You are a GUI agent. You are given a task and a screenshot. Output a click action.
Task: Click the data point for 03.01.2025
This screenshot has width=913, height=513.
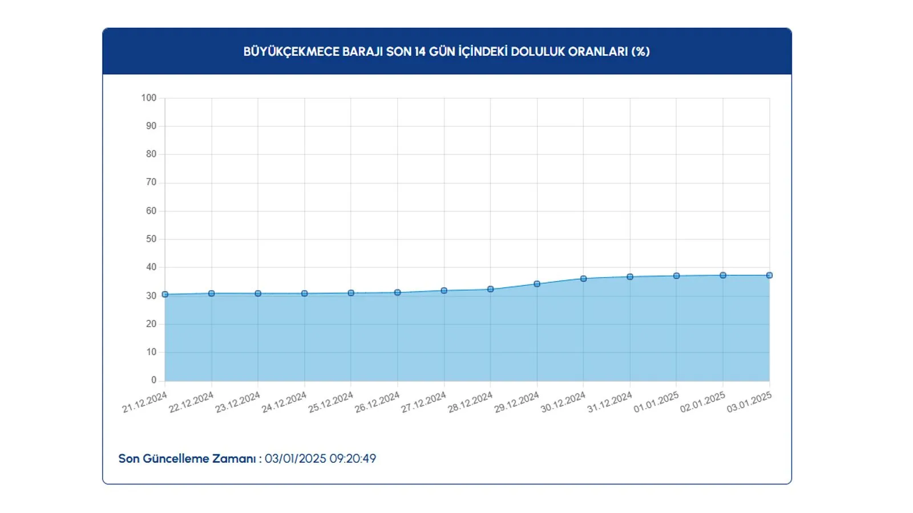click(769, 275)
